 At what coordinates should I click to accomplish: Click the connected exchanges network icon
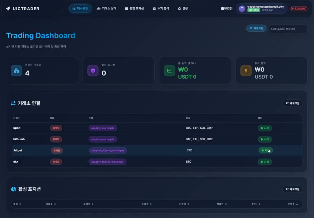click(x=16, y=71)
